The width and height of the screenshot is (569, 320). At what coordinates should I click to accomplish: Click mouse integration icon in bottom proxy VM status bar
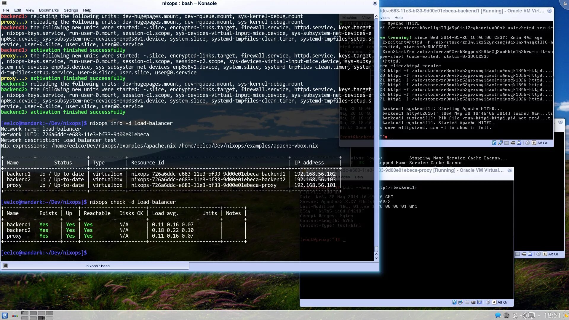[x=488, y=302]
